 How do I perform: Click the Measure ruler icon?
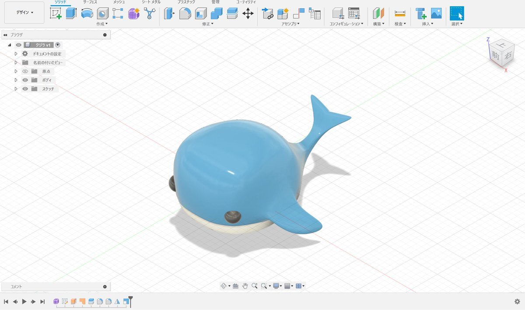click(400, 14)
